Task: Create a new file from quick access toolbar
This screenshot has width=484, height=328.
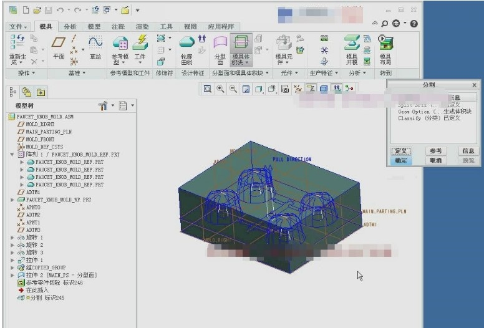Action: [x=26, y=10]
